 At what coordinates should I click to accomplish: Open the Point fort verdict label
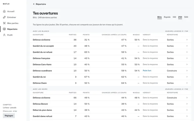coord(147,71)
